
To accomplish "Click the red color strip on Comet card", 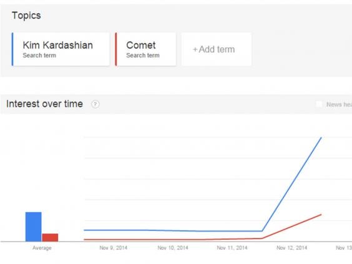I will pyautogui.click(x=116, y=49).
